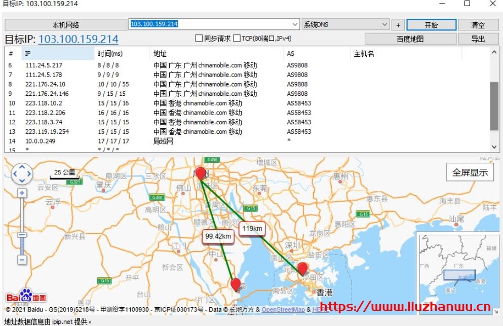Viewport: 503px width, 326px height.
Task: Expand the target IP address combo box
Action: click(x=295, y=24)
